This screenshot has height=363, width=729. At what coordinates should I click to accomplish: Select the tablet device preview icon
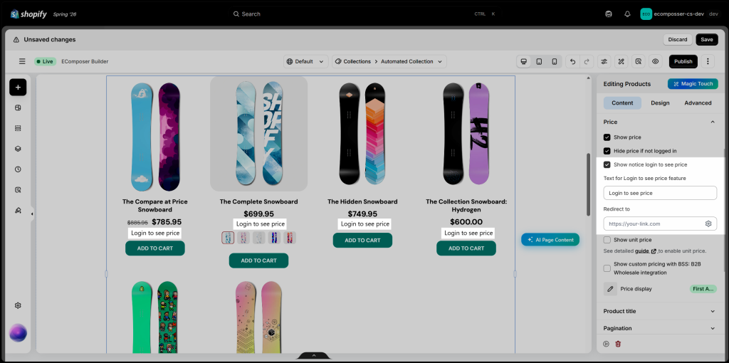click(539, 61)
